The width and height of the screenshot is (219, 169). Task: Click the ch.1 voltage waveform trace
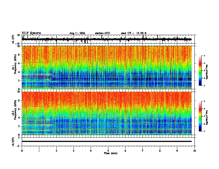(x=106, y=39)
